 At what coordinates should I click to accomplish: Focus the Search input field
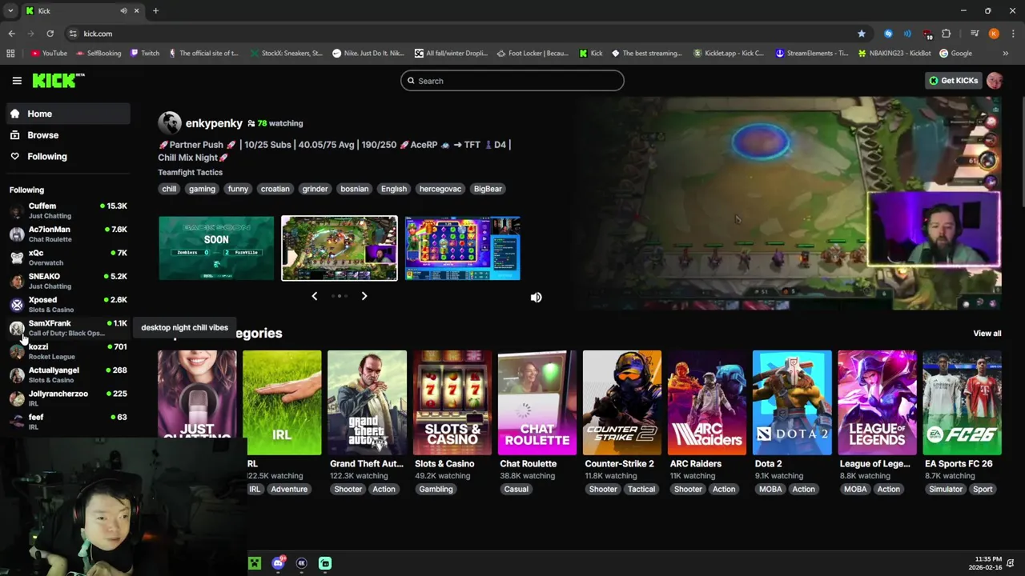point(512,81)
